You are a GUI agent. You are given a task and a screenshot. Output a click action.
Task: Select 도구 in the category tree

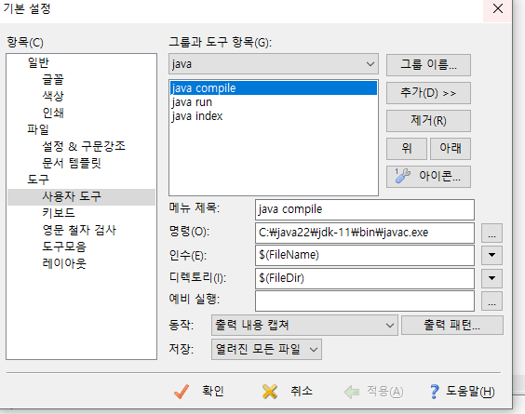pyautogui.click(x=38, y=180)
